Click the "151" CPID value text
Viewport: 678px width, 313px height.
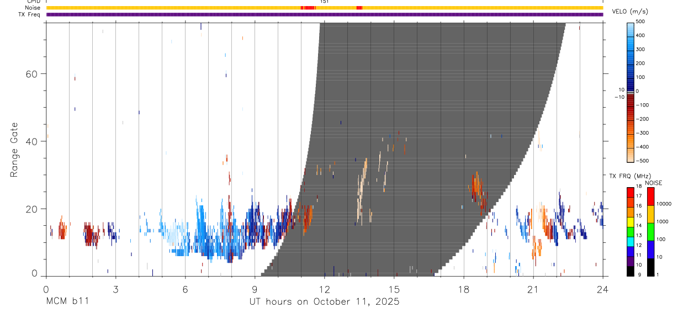coord(324,2)
